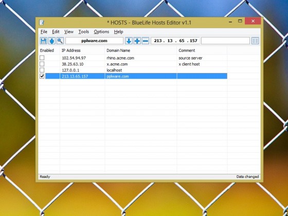288x216 pixels.
Task: Enable the x.acme.com entry checkbox
Action: tap(42, 64)
